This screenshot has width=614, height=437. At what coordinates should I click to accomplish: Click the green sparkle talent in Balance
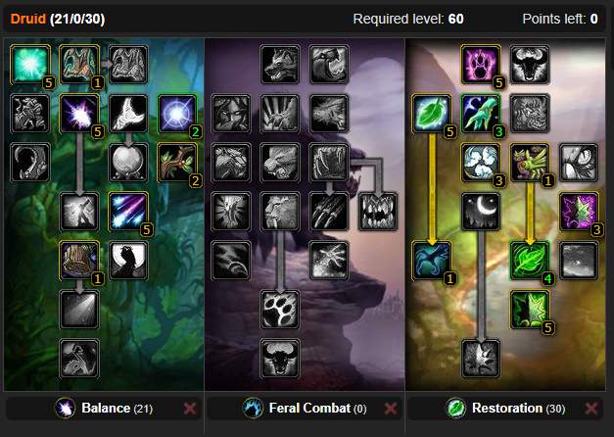point(30,65)
